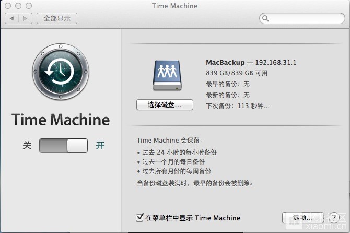This screenshot has width=350, height=233.
Task: Click the Time Machine window title
Action: [x=174, y=6]
